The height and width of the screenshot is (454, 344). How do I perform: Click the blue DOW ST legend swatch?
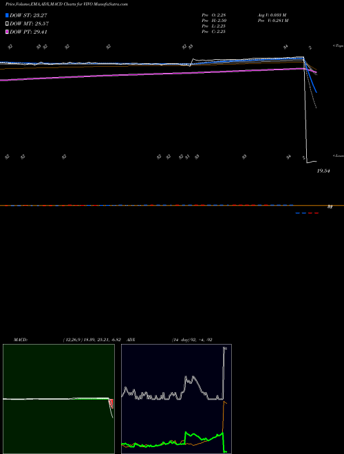tap(7, 15)
